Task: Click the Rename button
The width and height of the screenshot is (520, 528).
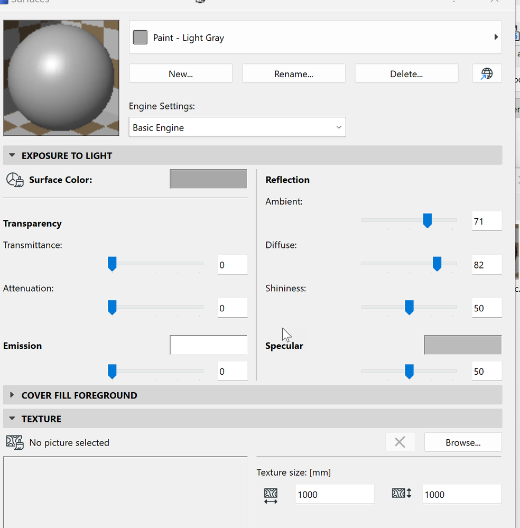Action: pyautogui.click(x=293, y=73)
